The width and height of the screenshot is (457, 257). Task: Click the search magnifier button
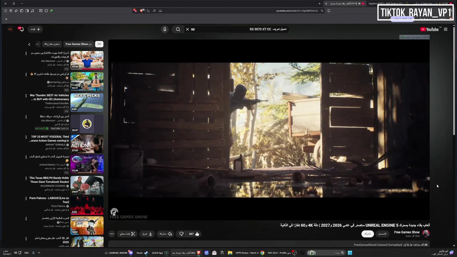pyautogui.click(x=178, y=29)
